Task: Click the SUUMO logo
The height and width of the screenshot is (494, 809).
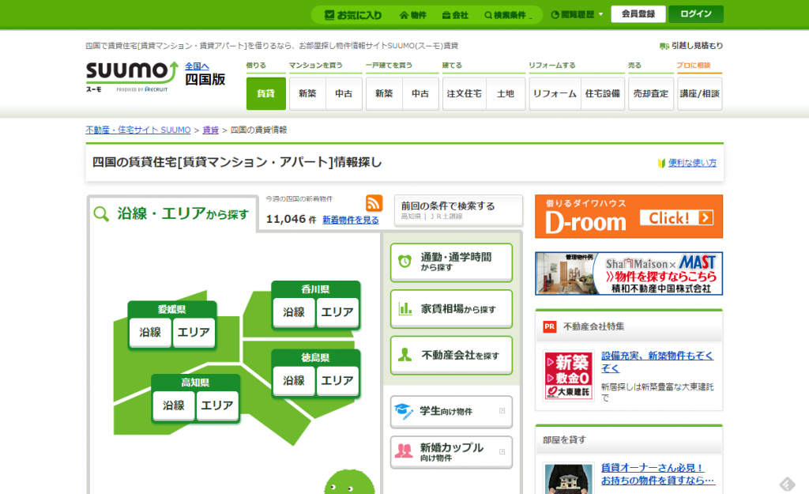Action: click(132, 77)
